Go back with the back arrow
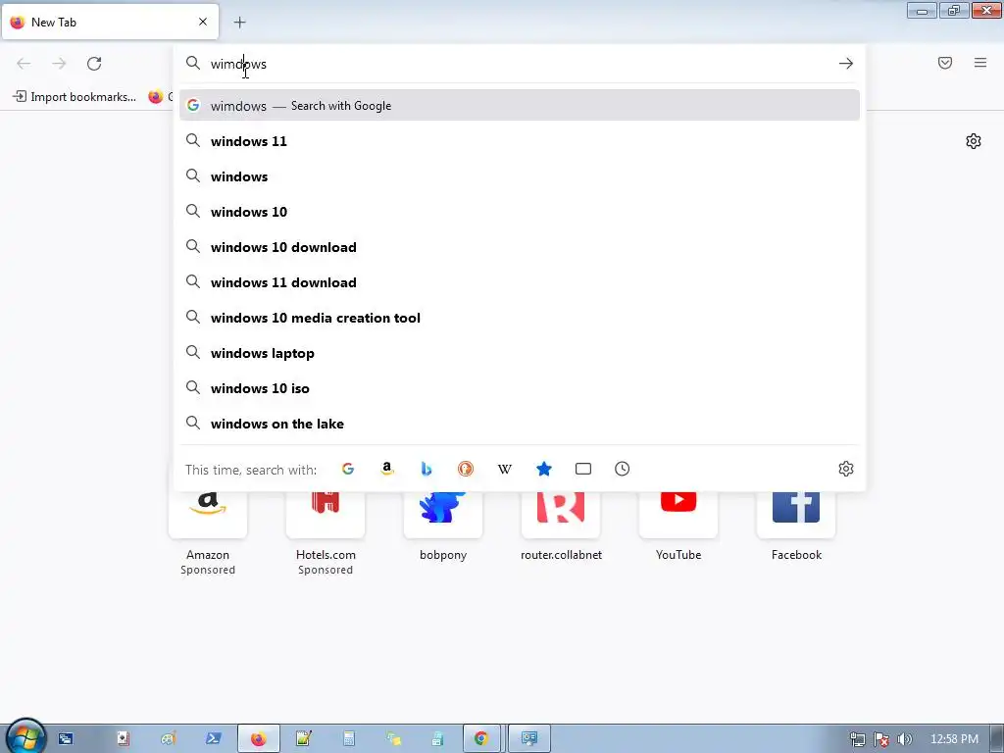The height and width of the screenshot is (753, 1004). [24, 64]
